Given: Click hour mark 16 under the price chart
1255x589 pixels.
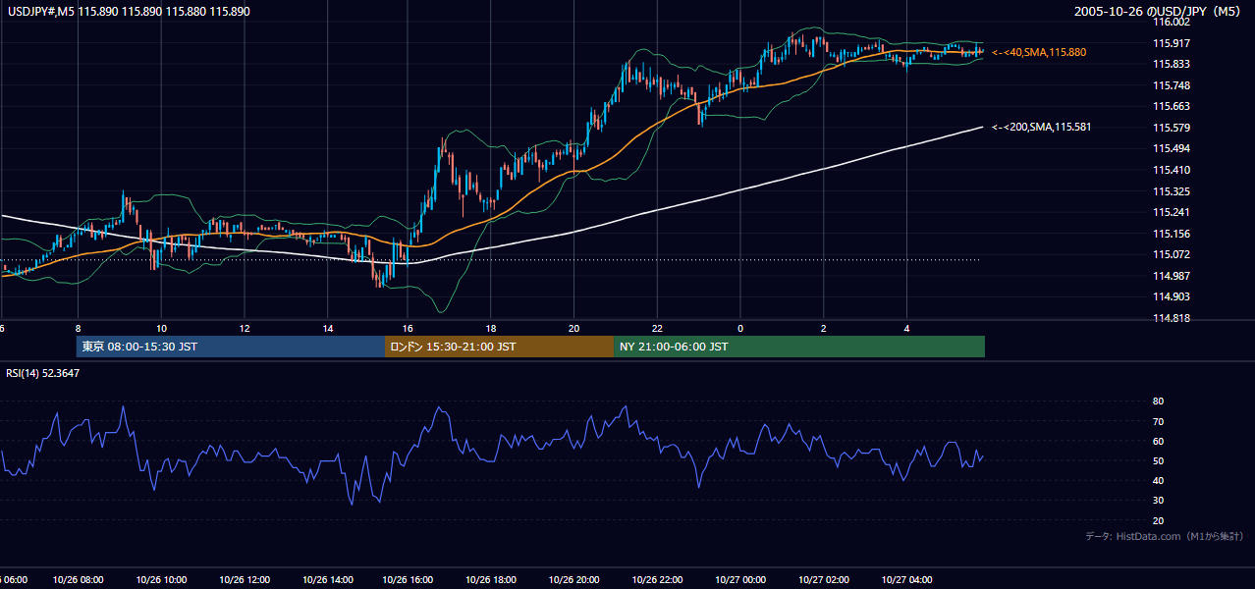Looking at the screenshot, I should click(409, 329).
